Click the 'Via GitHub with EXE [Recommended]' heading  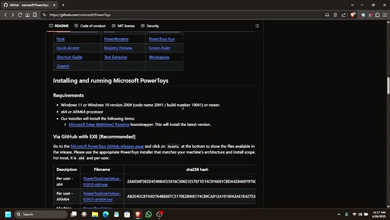point(94,137)
